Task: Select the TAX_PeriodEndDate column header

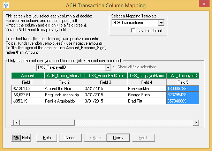Action: tap(105, 76)
